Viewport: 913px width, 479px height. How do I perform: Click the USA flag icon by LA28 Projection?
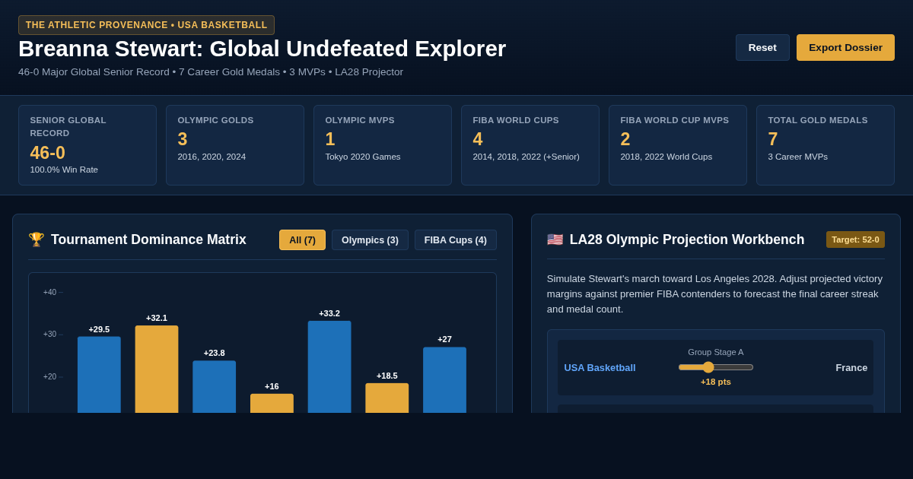[555, 239]
